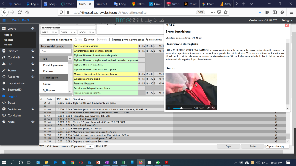Pause the demo video

coord(169,108)
